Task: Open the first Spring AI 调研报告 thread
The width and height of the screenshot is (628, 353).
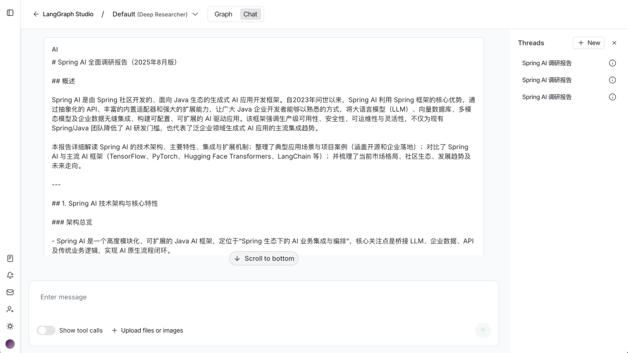Action: click(547, 63)
